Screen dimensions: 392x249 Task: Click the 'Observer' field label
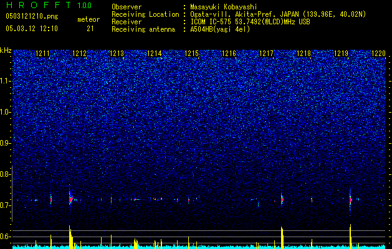coord(127,7)
